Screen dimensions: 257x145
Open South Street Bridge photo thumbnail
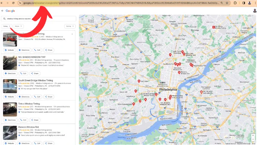click(x=10, y=86)
